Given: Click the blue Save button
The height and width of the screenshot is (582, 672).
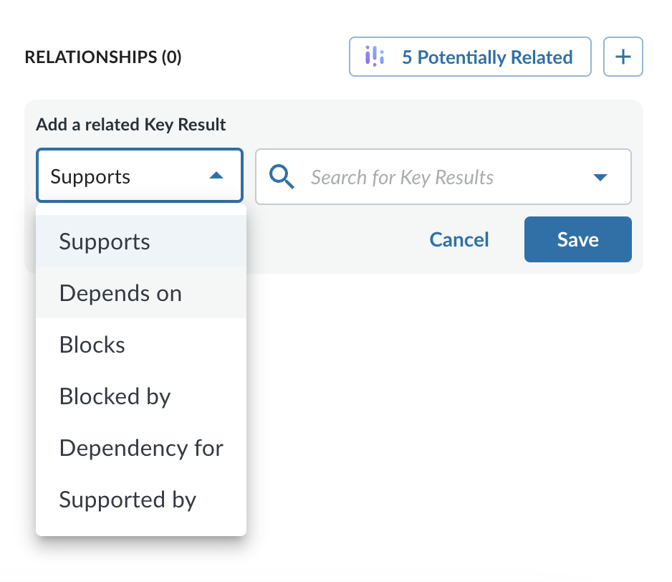Looking at the screenshot, I should (x=577, y=239).
